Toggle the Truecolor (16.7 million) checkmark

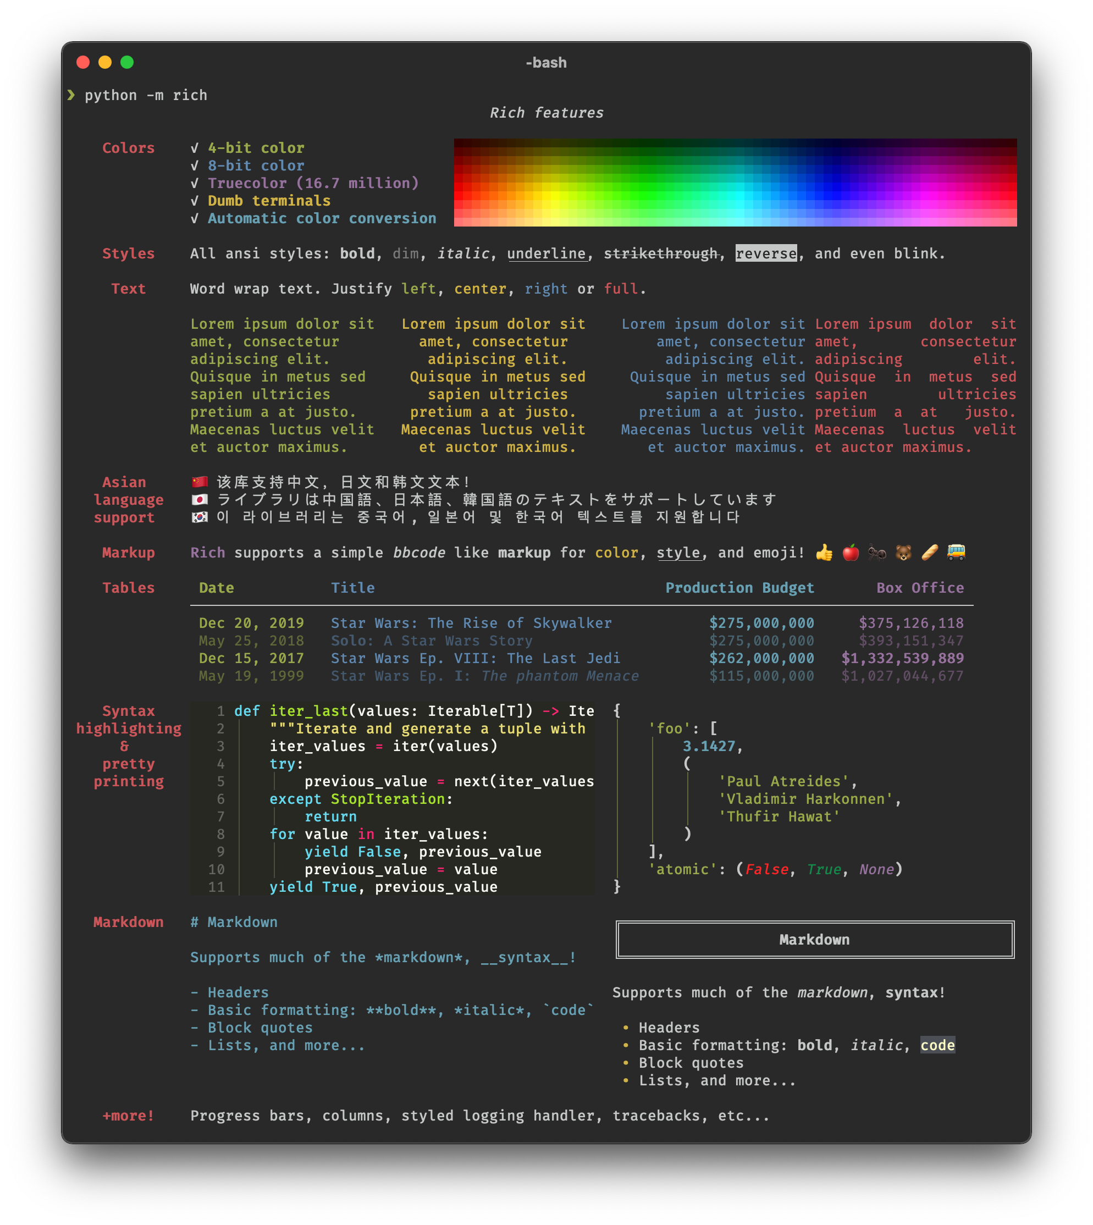(x=194, y=183)
